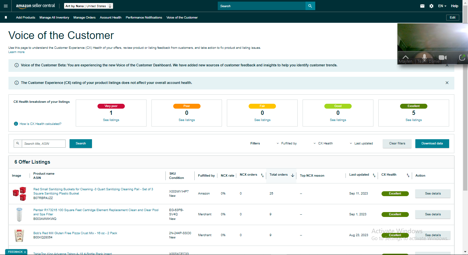Image resolution: width=468 pixels, height=255 pixels.
Task: Open Voice of the Customer nav item
Action: tap(182, 18)
